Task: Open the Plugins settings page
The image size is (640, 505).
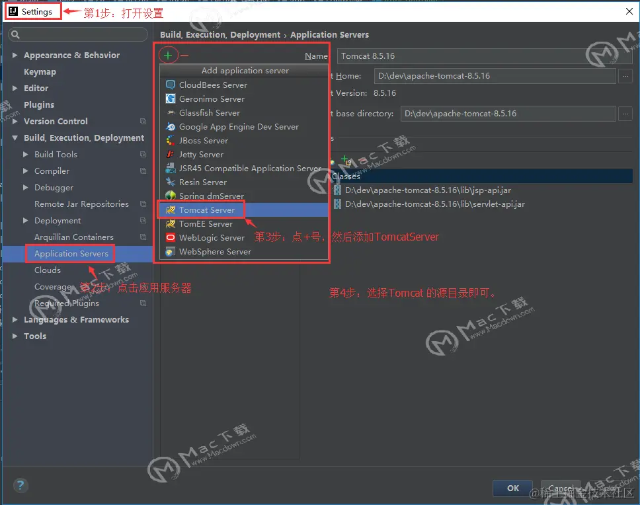Action: click(x=39, y=105)
